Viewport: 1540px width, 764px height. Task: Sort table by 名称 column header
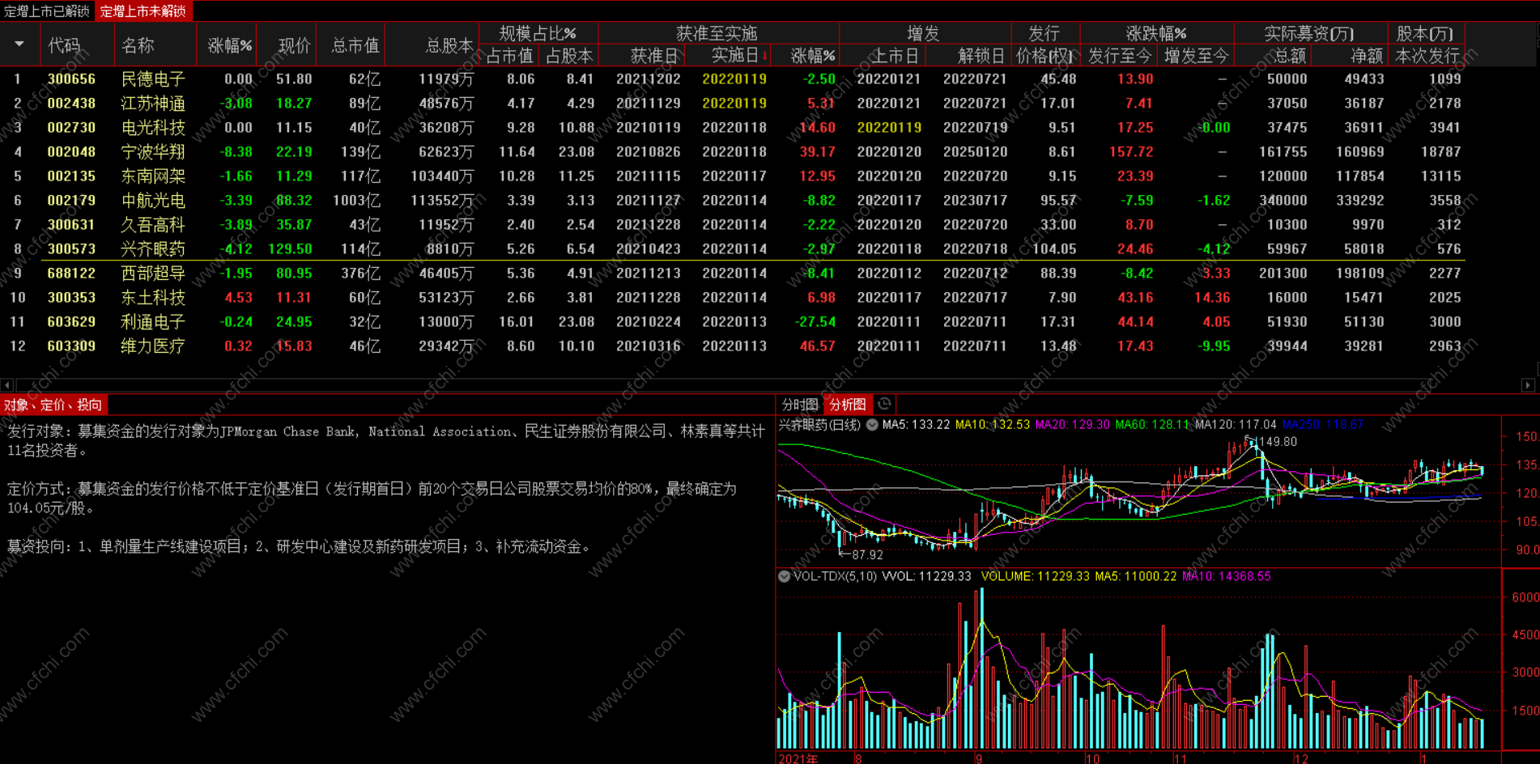point(138,45)
